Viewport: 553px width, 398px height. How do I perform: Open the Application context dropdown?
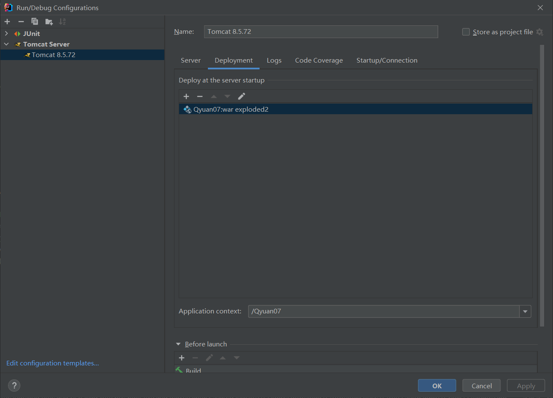[525, 312]
